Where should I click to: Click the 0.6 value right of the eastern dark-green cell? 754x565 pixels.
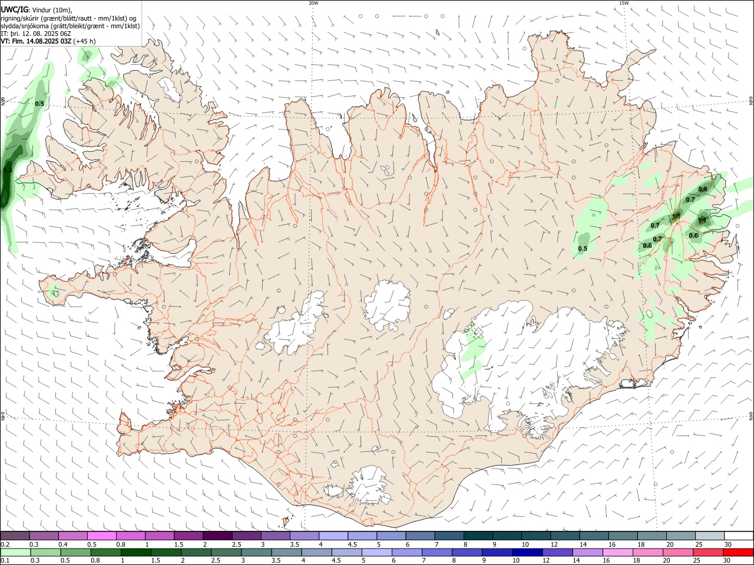tap(693, 235)
